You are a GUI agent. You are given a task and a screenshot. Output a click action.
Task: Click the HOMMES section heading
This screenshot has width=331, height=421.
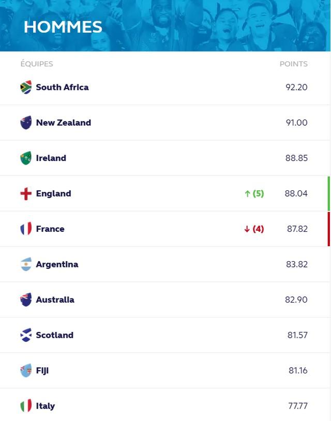pos(63,27)
